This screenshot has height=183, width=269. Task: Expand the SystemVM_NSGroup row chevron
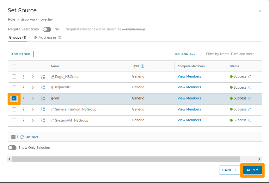point(33,120)
